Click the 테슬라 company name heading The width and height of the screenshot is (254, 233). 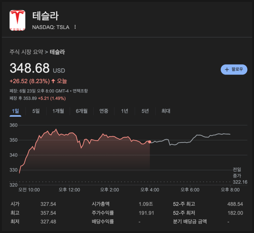point(45,16)
